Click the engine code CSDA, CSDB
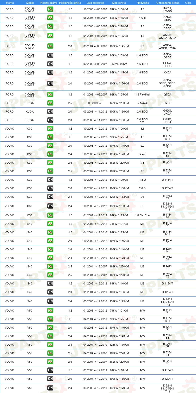This screenshot has width=196, height=393. point(167,27)
